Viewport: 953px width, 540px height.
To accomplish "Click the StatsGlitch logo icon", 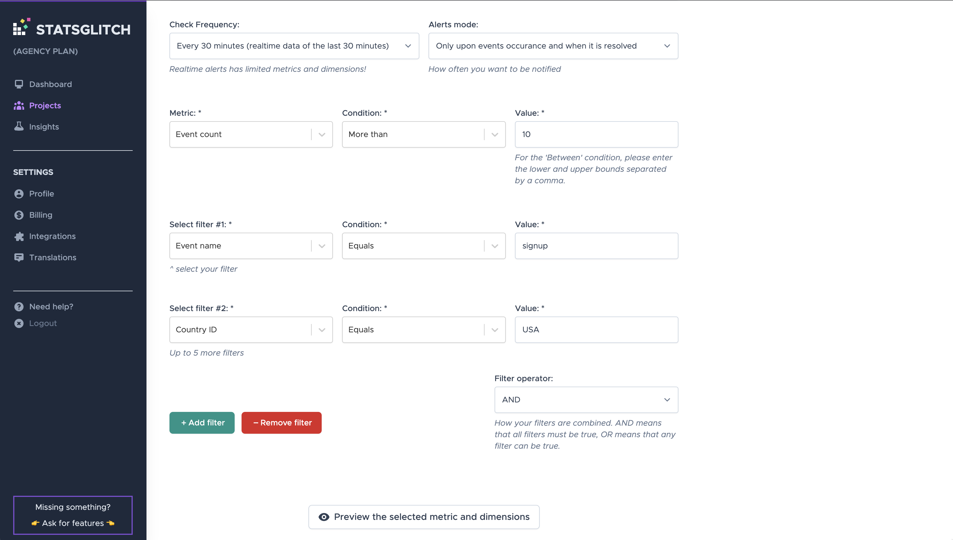I will click(22, 27).
